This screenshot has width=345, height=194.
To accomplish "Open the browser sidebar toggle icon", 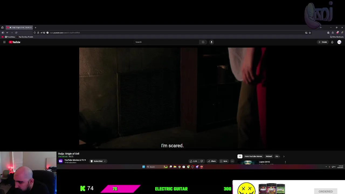I will (x=3, y=33).
